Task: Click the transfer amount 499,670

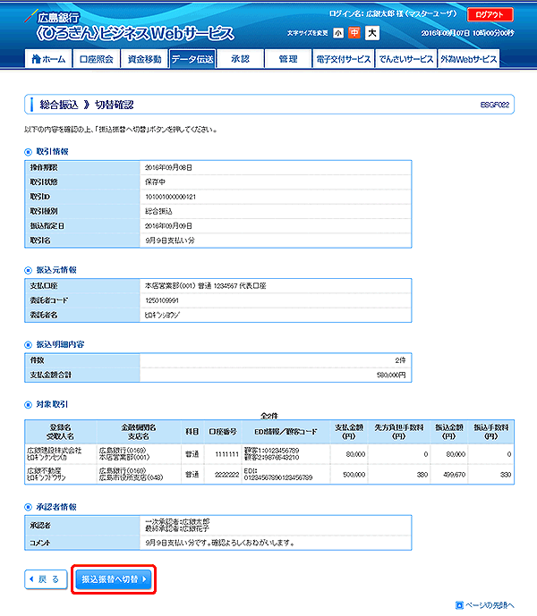Action: pos(455,475)
